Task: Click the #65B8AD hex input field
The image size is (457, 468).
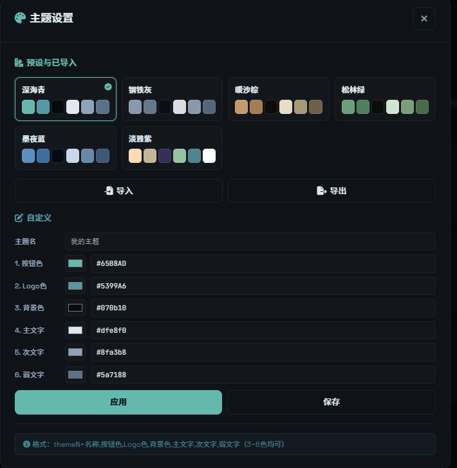Action: [x=263, y=263]
